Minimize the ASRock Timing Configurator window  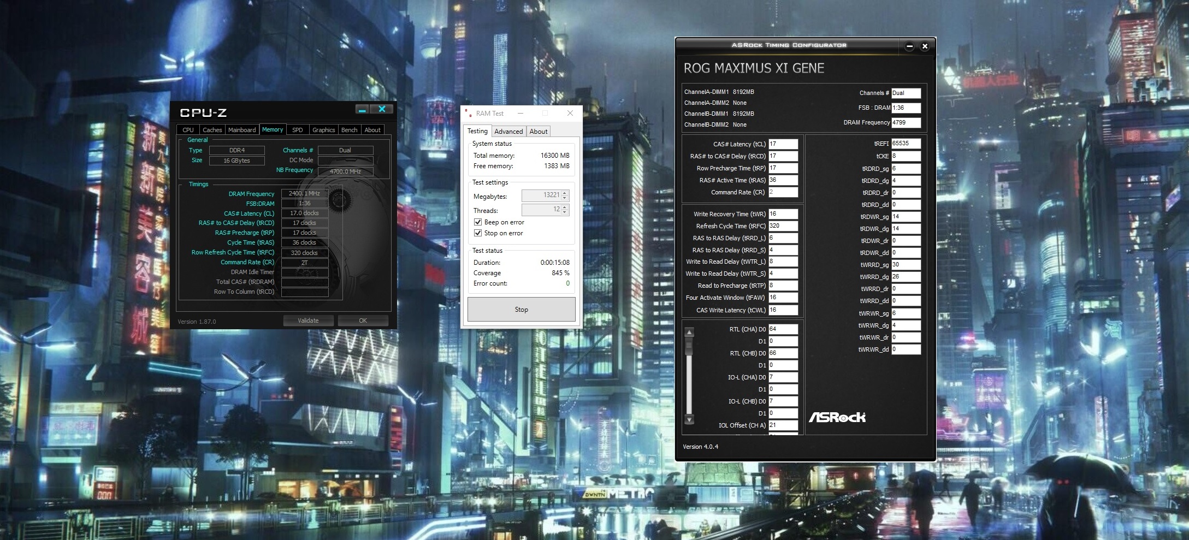click(909, 46)
